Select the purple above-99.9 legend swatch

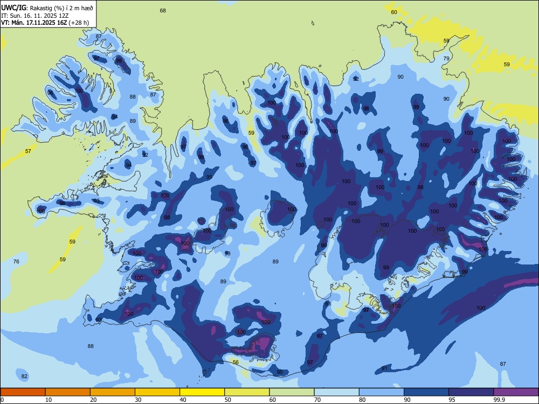coord(516,392)
